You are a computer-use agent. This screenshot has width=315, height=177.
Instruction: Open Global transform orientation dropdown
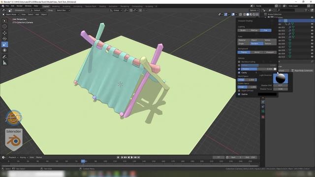[x=116, y=10]
